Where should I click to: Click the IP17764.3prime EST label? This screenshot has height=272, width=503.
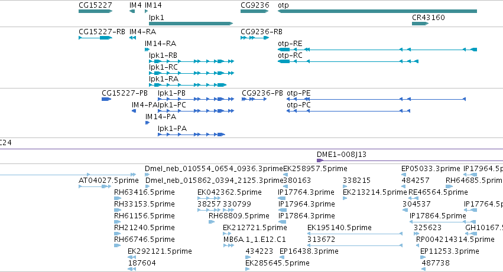[x=306, y=192]
